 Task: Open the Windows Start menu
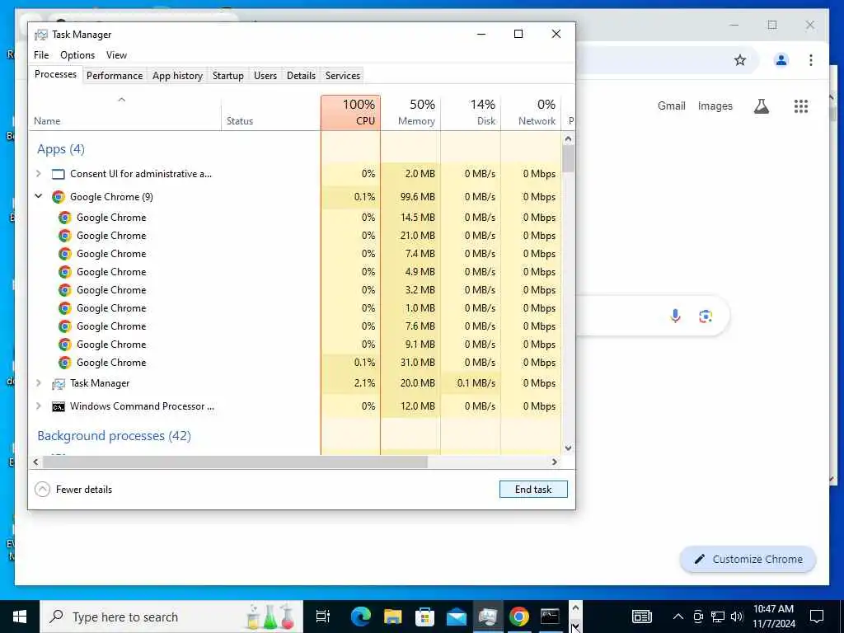[x=20, y=617]
